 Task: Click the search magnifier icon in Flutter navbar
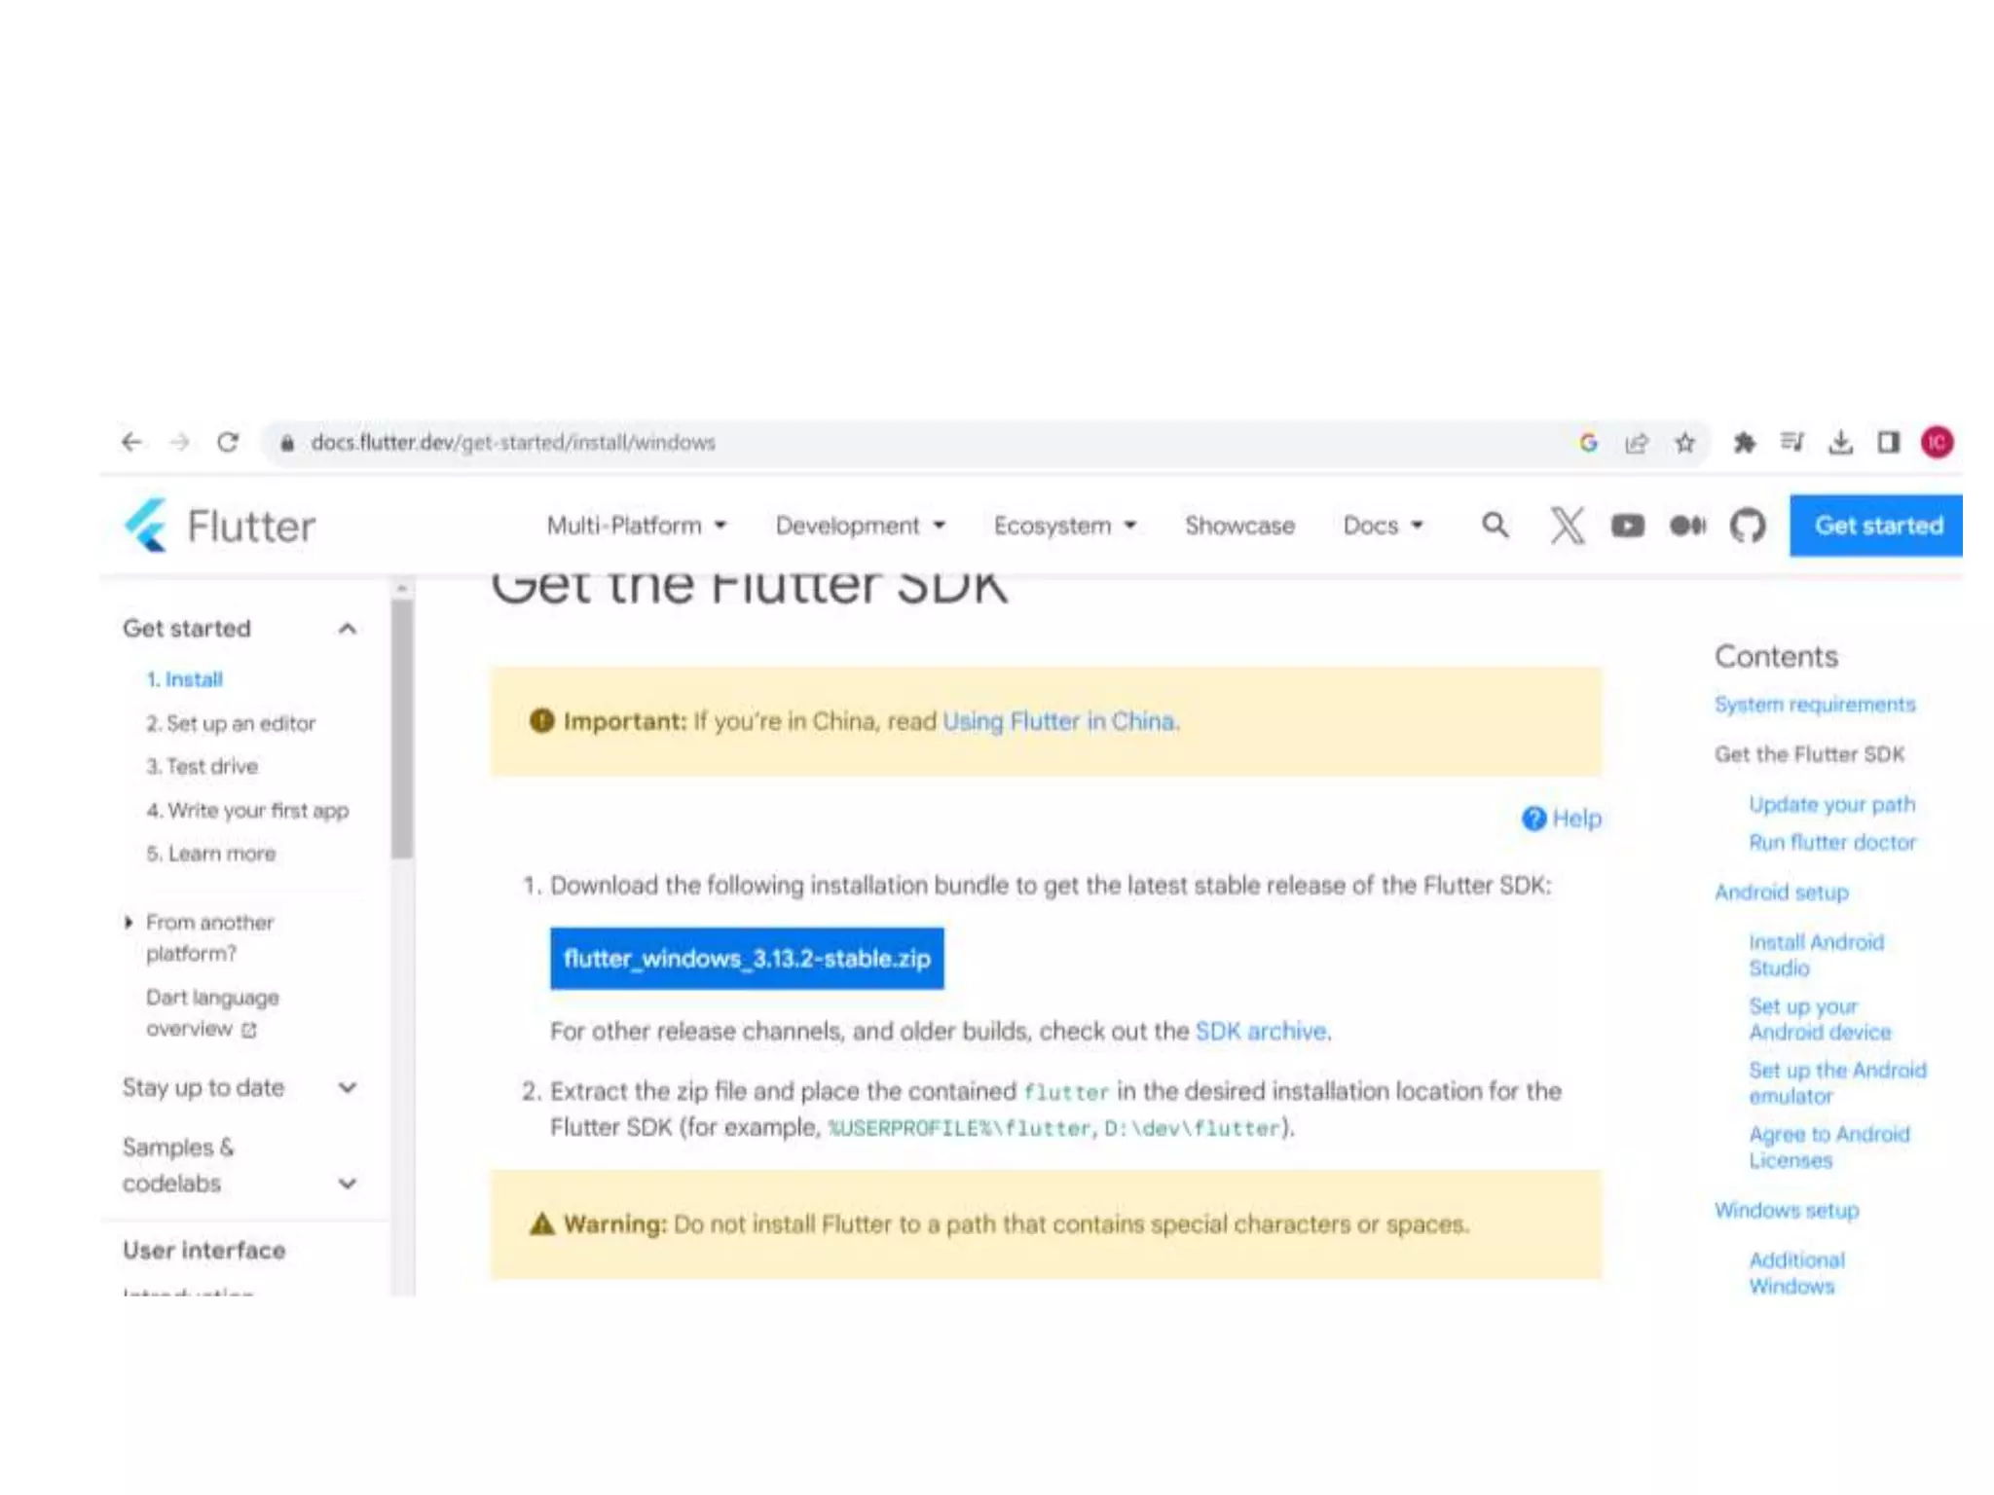pos(1495,526)
